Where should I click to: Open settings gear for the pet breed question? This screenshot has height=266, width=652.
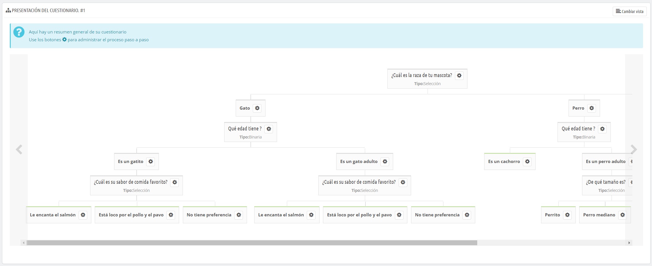point(459,76)
